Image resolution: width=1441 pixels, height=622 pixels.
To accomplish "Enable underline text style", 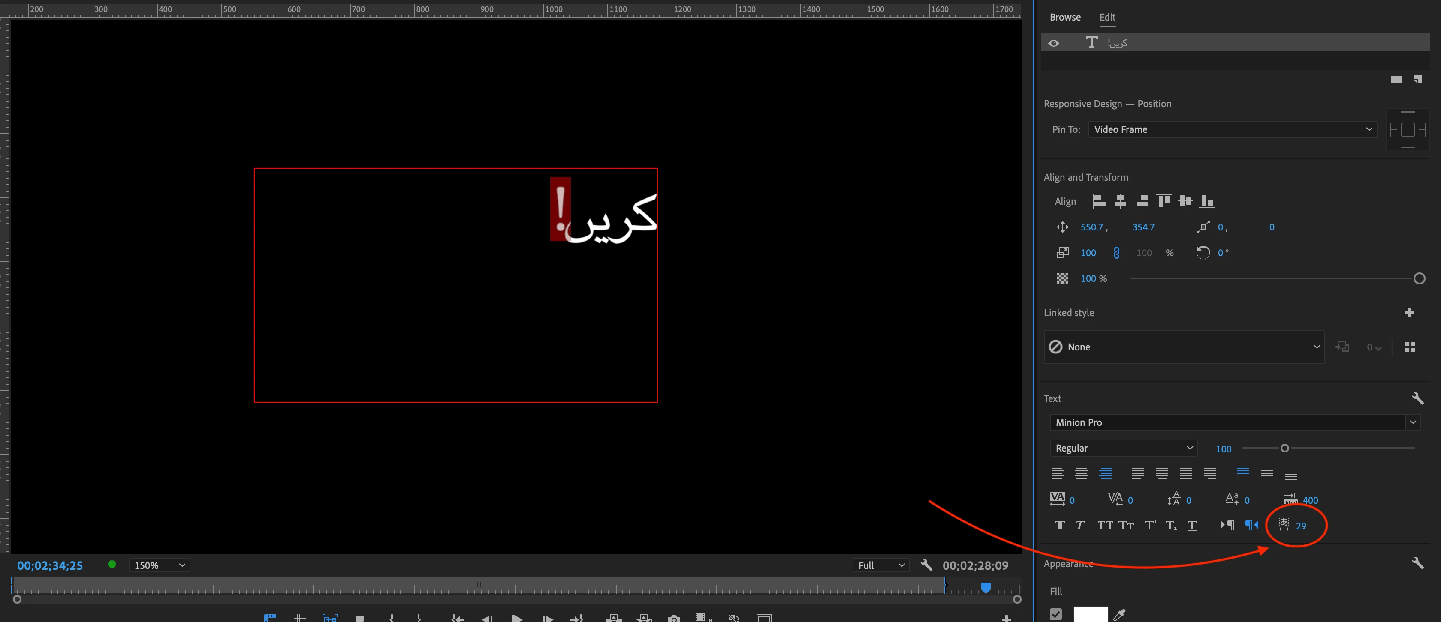I will (1192, 525).
